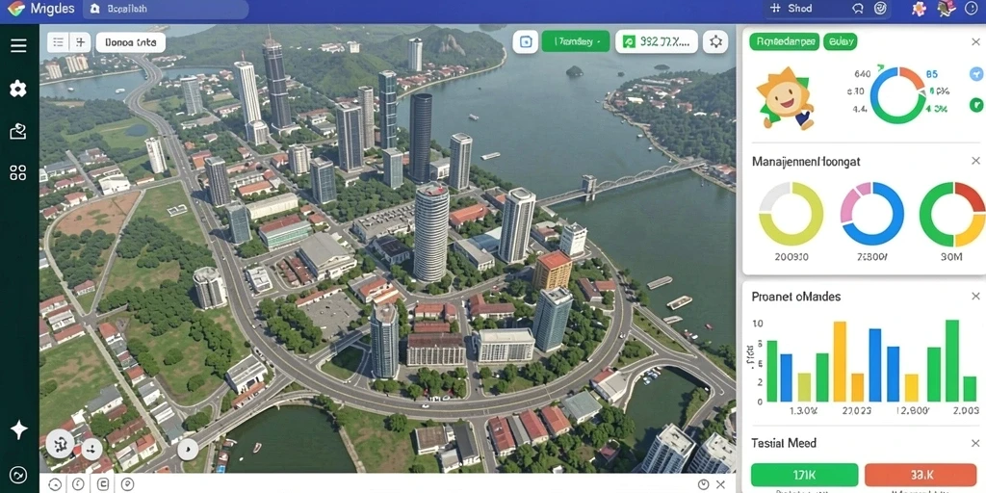Click the 'Manajennen Hoongat' panel title

806,162
